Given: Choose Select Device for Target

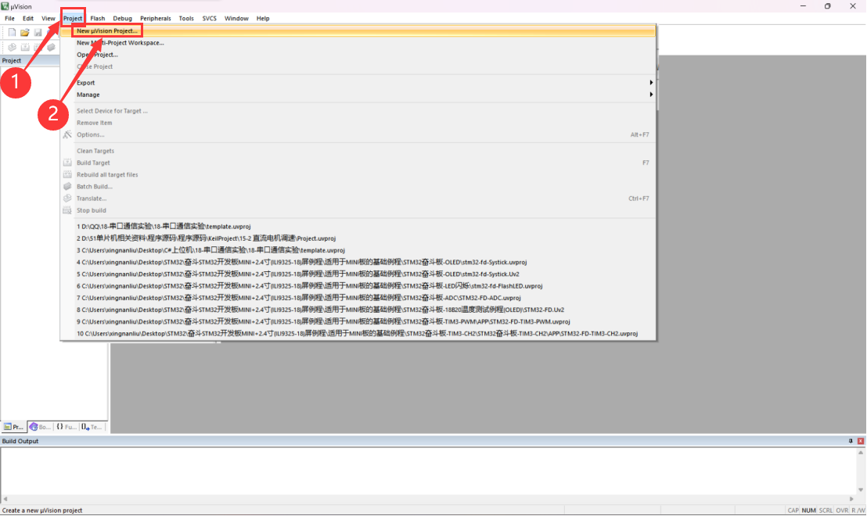Looking at the screenshot, I should 358,111.
